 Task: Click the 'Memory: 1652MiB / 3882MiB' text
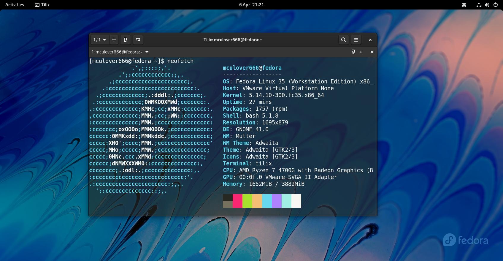(x=264, y=184)
